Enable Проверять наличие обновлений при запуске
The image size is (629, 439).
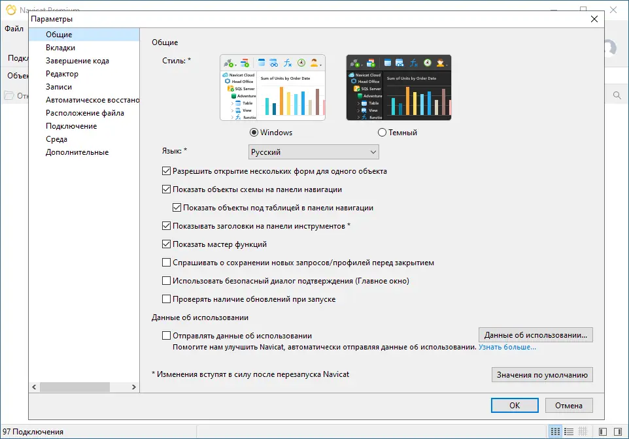tap(166, 299)
